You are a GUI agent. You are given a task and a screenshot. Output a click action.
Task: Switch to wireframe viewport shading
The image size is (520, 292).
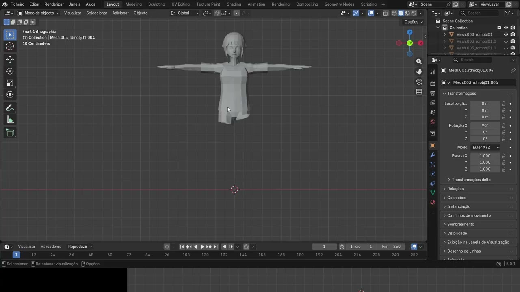click(x=394, y=13)
